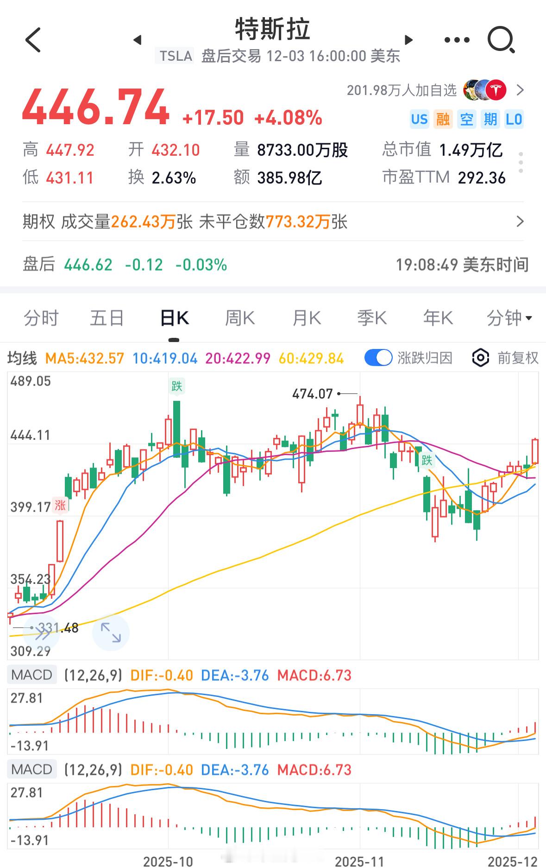546x868 pixels.
Task: Open search with the magnifier icon
Action: 501,40
